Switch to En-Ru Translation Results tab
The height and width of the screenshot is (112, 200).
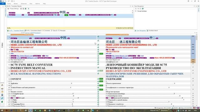click(15, 30)
